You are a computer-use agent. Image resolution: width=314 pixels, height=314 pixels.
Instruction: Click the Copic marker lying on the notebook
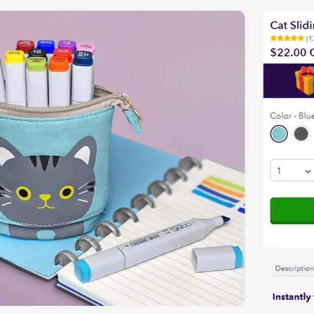click(x=152, y=248)
